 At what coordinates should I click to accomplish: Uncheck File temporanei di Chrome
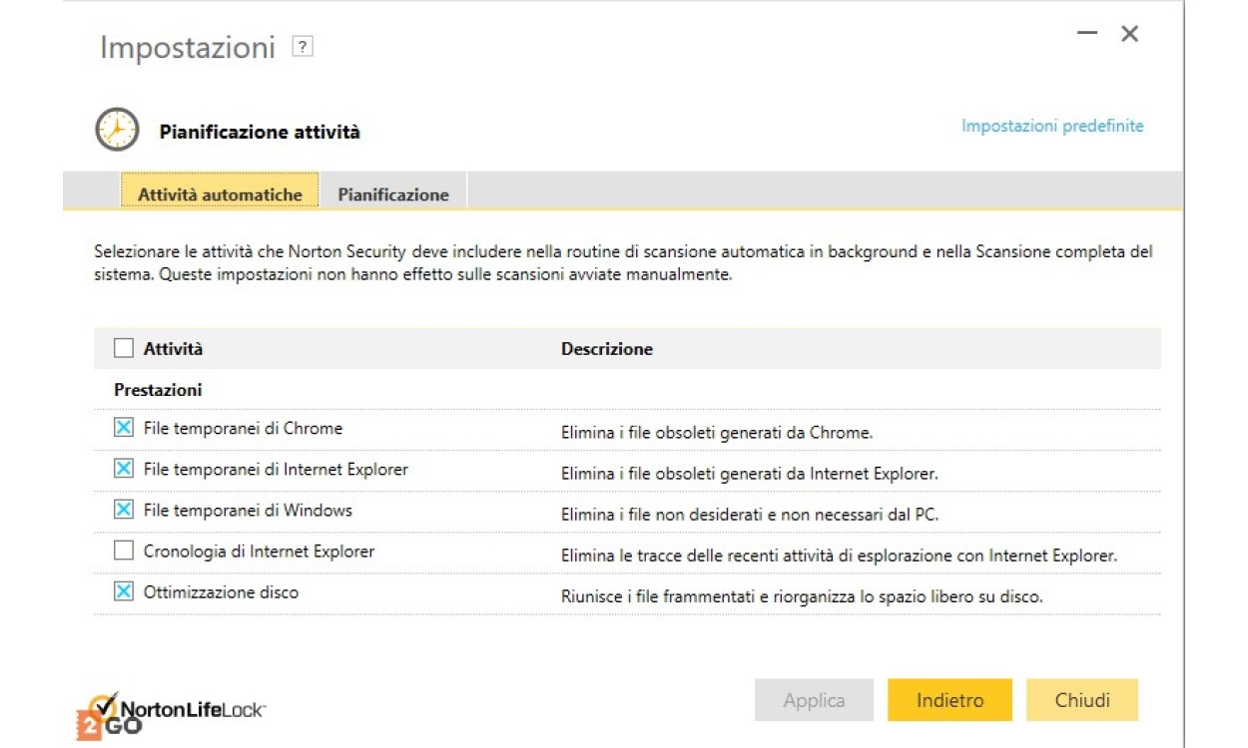[x=123, y=428]
